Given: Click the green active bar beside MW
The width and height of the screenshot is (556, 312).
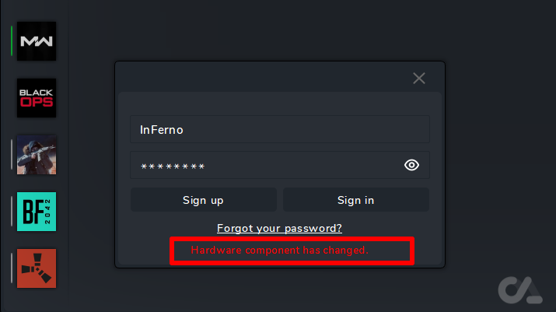Looking at the screenshot, I should (x=12, y=41).
